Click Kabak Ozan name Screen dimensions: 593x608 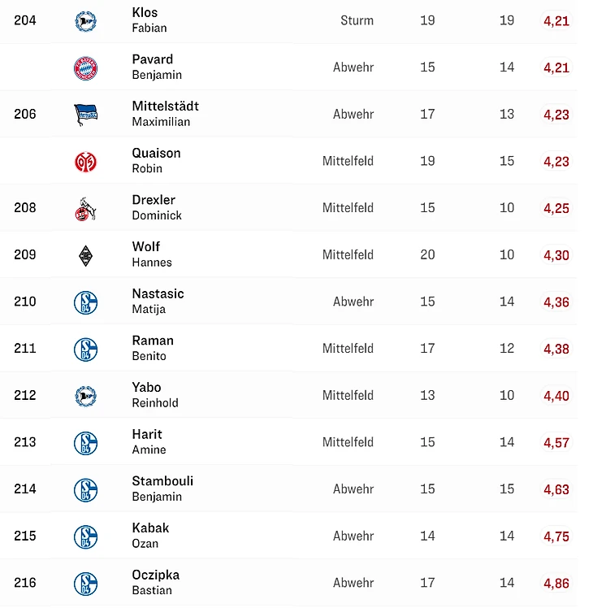click(150, 536)
